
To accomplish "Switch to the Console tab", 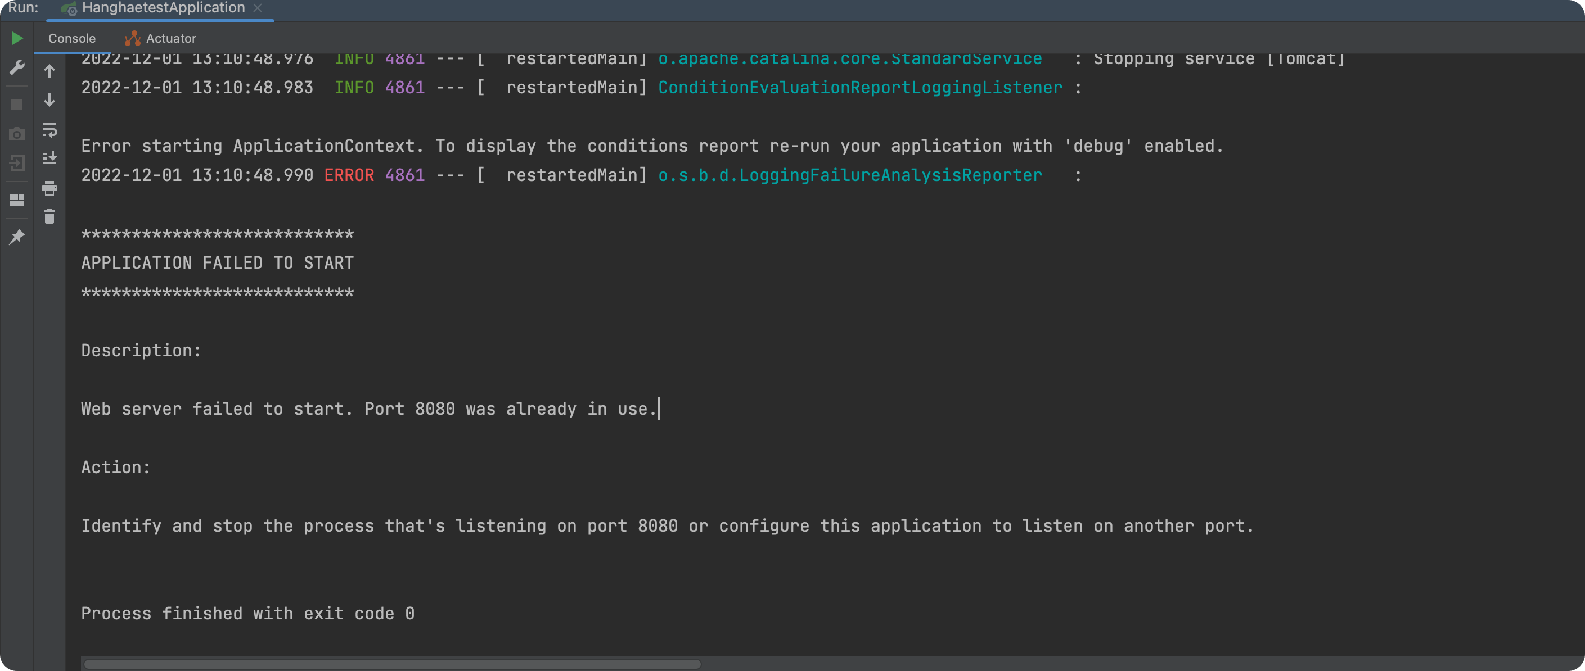I will (72, 39).
